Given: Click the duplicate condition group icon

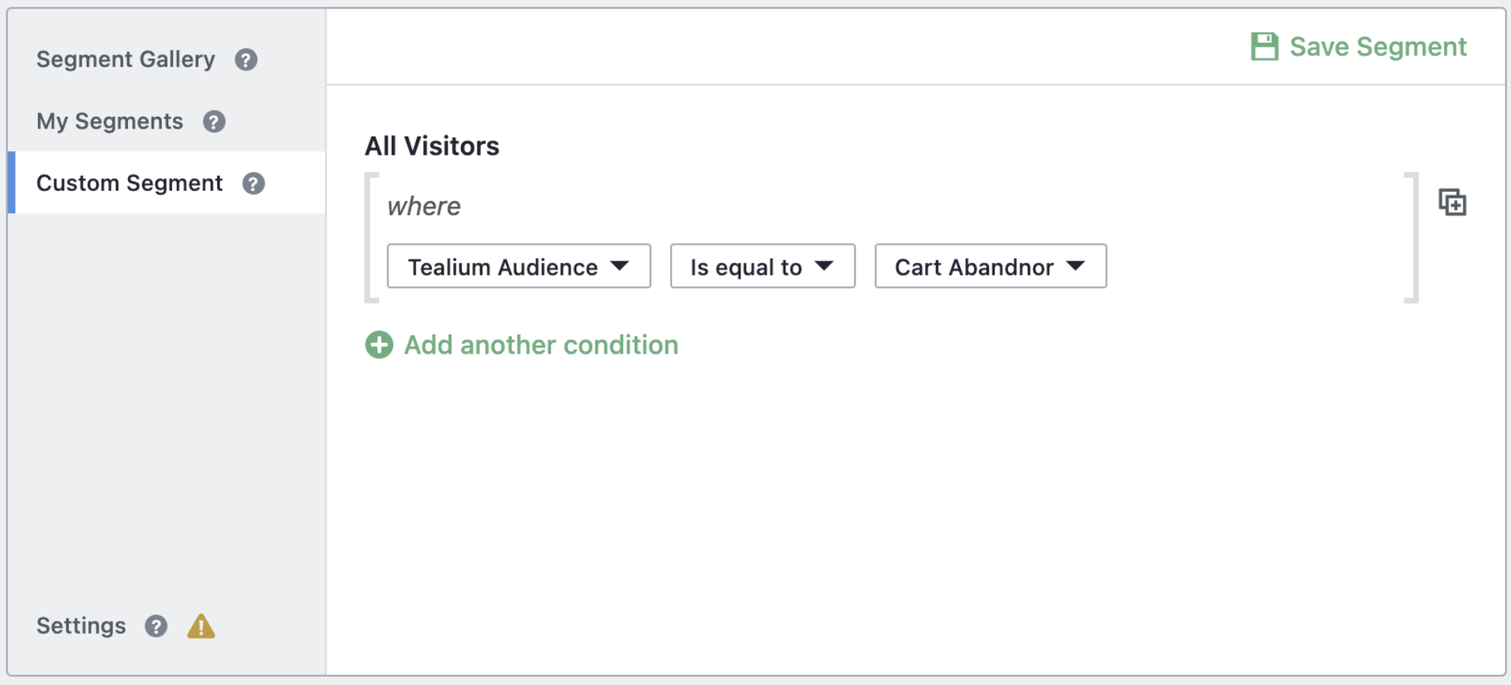Looking at the screenshot, I should pyautogui.click(x=1452, y=203).
